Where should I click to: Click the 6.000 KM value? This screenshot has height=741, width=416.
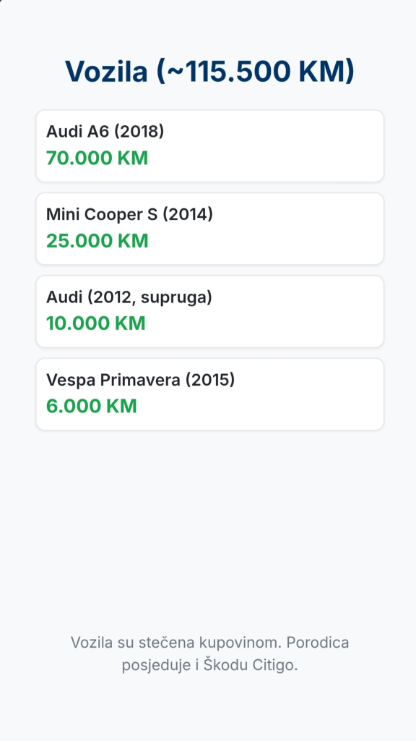pyautogui.click(x=92, y=406)
